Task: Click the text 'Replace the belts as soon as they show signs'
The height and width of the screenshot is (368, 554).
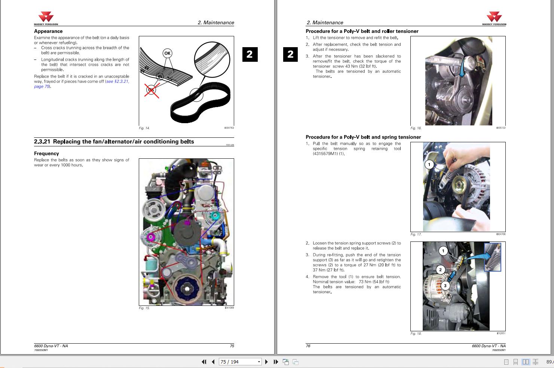Action: click(82, 160)
